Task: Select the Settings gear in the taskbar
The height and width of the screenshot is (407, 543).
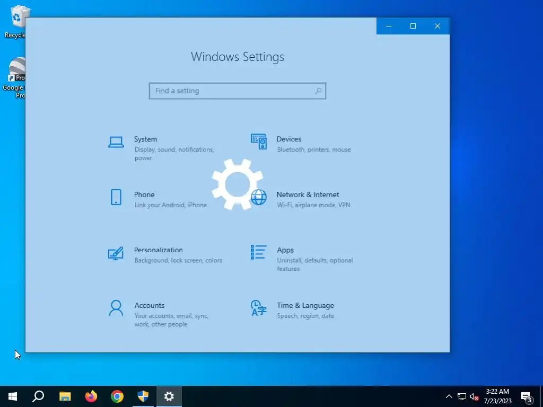Action: point(169,396)
